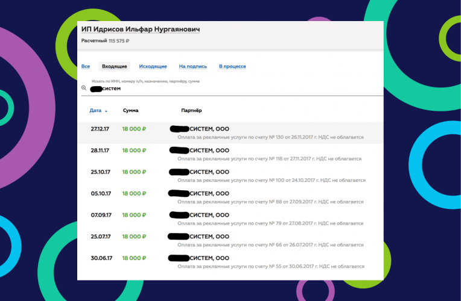461x301 pixels.
Task: Select the payment row dated 27.12.17
Action: 230,133
